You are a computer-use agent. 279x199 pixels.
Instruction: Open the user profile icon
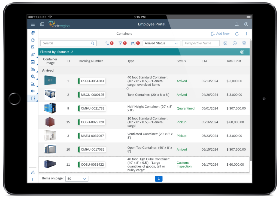pyautogui.click(x=246, y=24)
